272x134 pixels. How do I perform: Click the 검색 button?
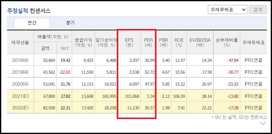(258, 9)
